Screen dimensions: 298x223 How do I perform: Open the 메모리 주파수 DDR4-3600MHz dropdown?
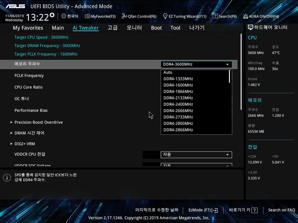coord(196,64)
